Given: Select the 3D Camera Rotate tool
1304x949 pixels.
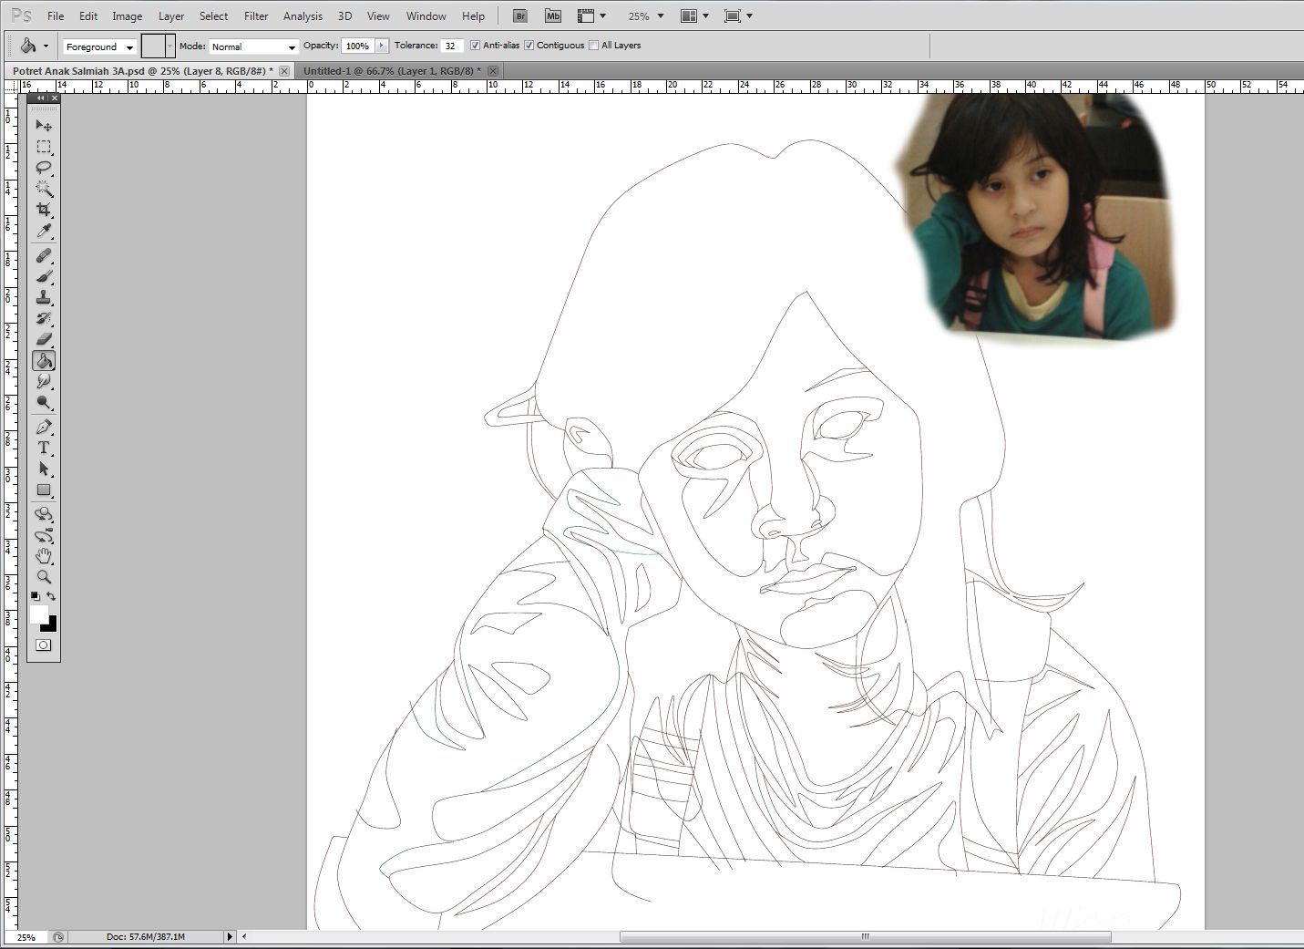Looking at the screenshot, I should click(44, 535).
